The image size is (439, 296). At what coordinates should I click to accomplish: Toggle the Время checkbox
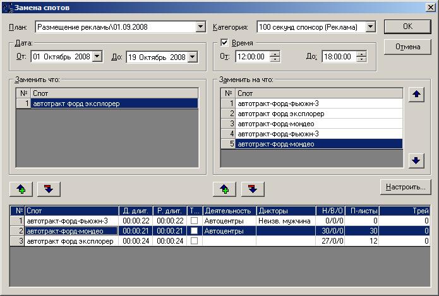pyautogui.click(x=224, y=42)
